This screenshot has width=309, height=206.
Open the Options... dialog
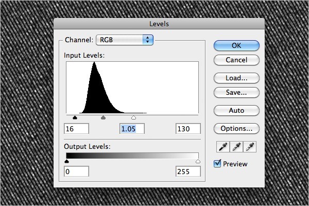point(236,129)
